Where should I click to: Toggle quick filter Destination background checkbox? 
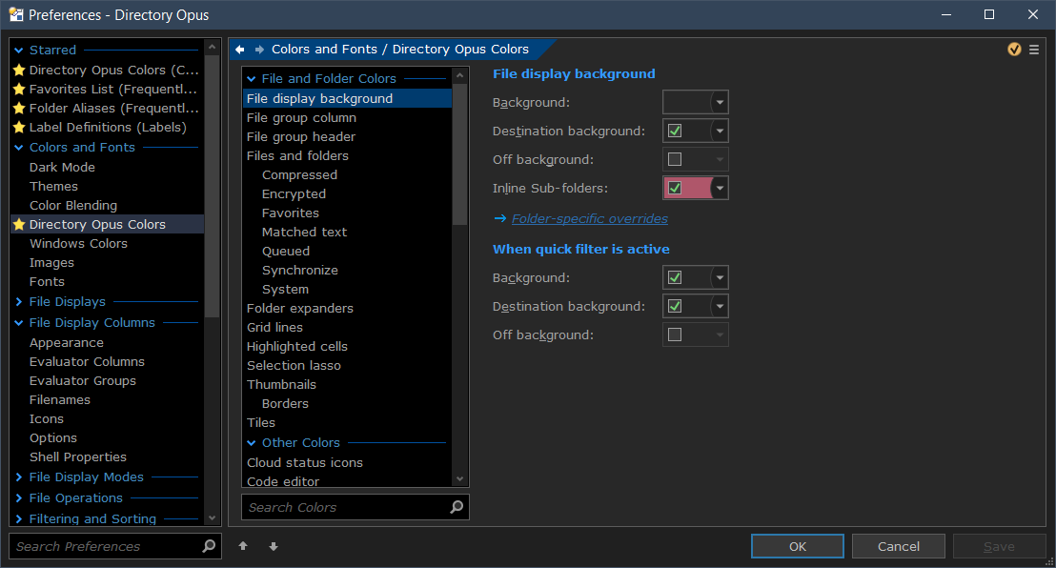[675, 306]
